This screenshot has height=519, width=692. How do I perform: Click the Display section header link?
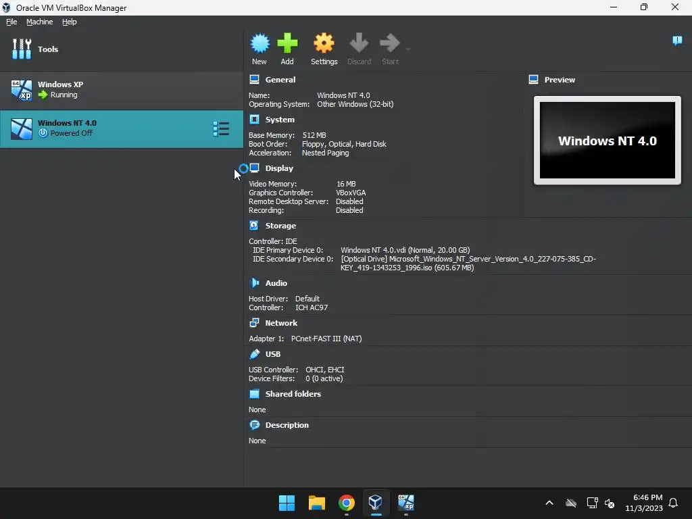(x=279, y=168)
